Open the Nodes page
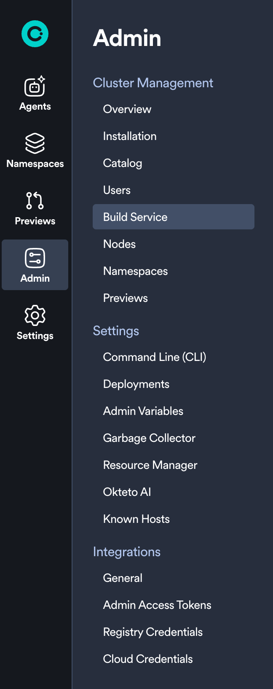The image size is (273, 689). coord(119,244)
